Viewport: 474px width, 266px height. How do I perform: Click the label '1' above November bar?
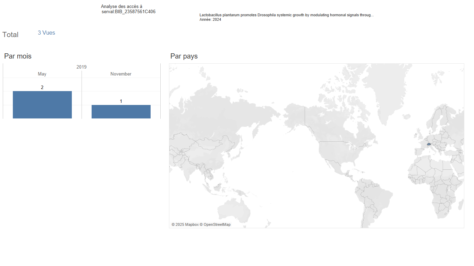point(121,101)
